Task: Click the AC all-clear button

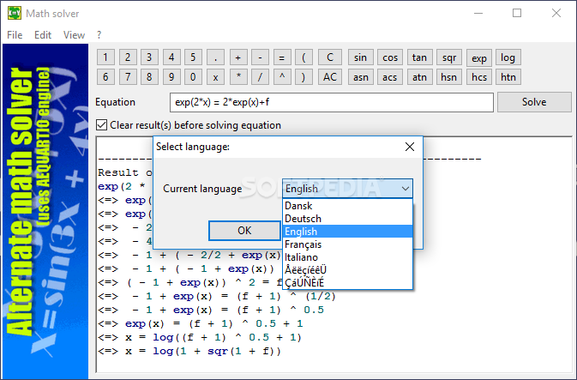Action: point(330,77)
